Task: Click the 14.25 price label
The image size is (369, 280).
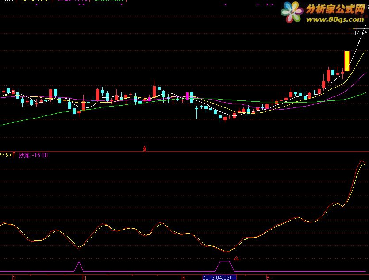Action: (x=361, y=33)
